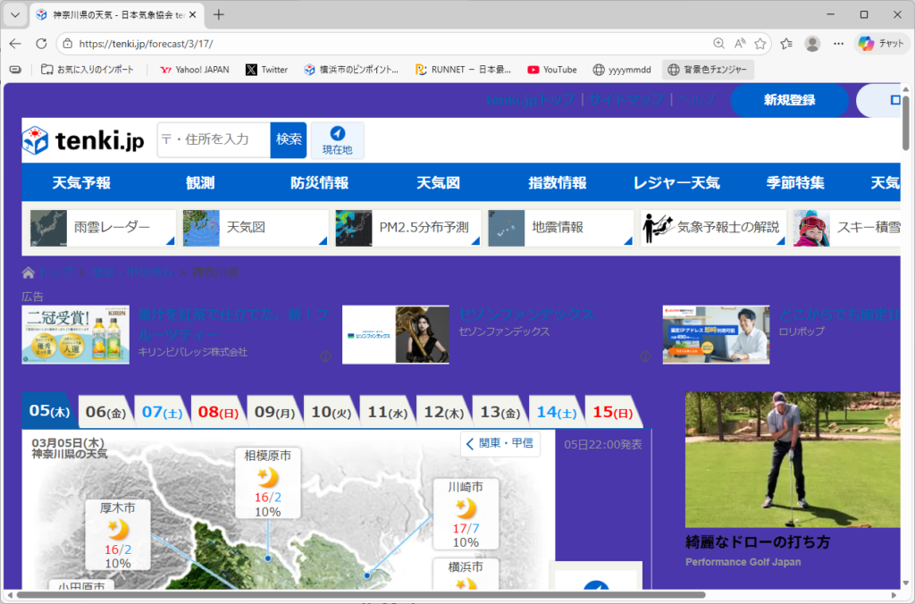Select the 06(金) forecast tab
The width and height of the screenshot is (915, 604).
105,412
